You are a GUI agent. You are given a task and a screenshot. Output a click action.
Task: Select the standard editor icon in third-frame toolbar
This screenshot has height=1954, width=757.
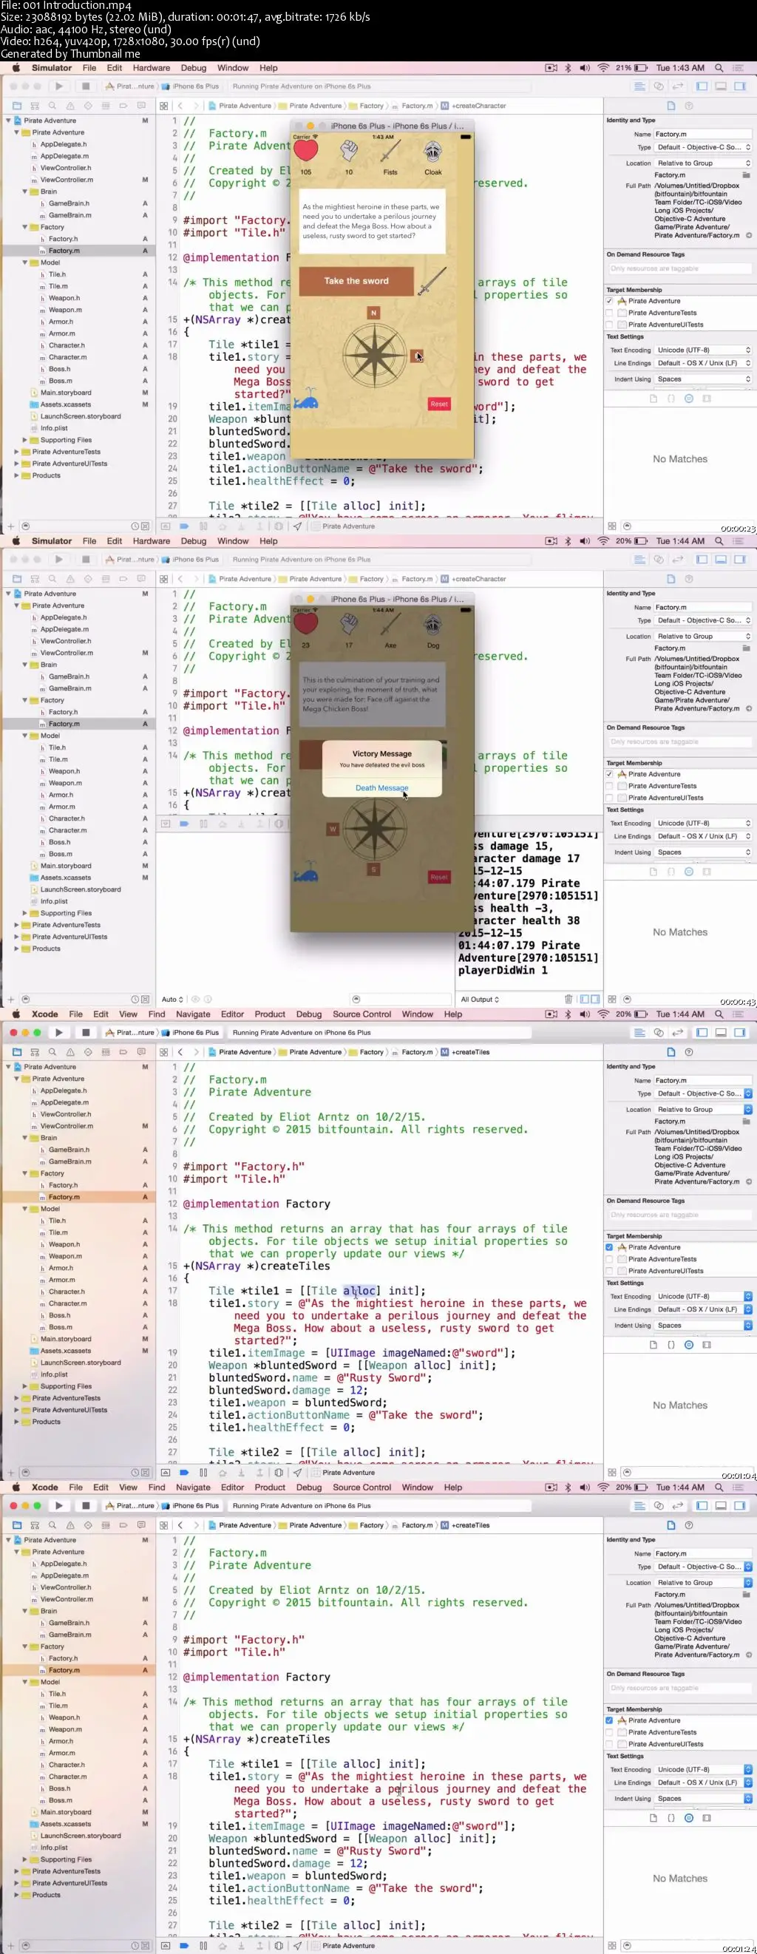(x=640, y=1032)
